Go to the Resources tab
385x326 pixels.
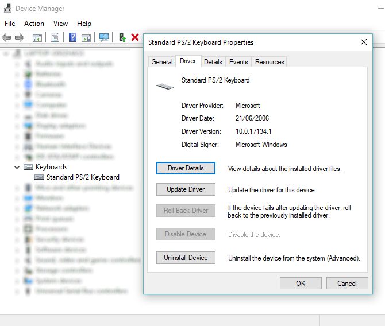pos(269,62)
